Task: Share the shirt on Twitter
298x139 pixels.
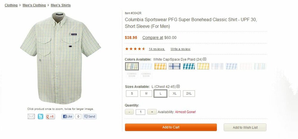Action: coord(41,116)
